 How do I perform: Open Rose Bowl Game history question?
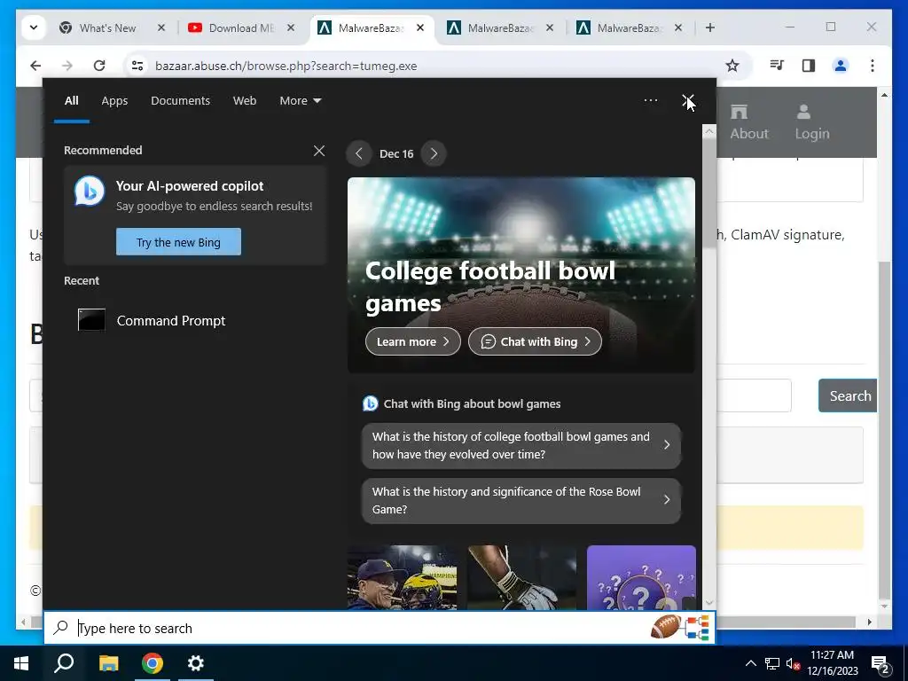pyautogui.click(x=521, y=500)
